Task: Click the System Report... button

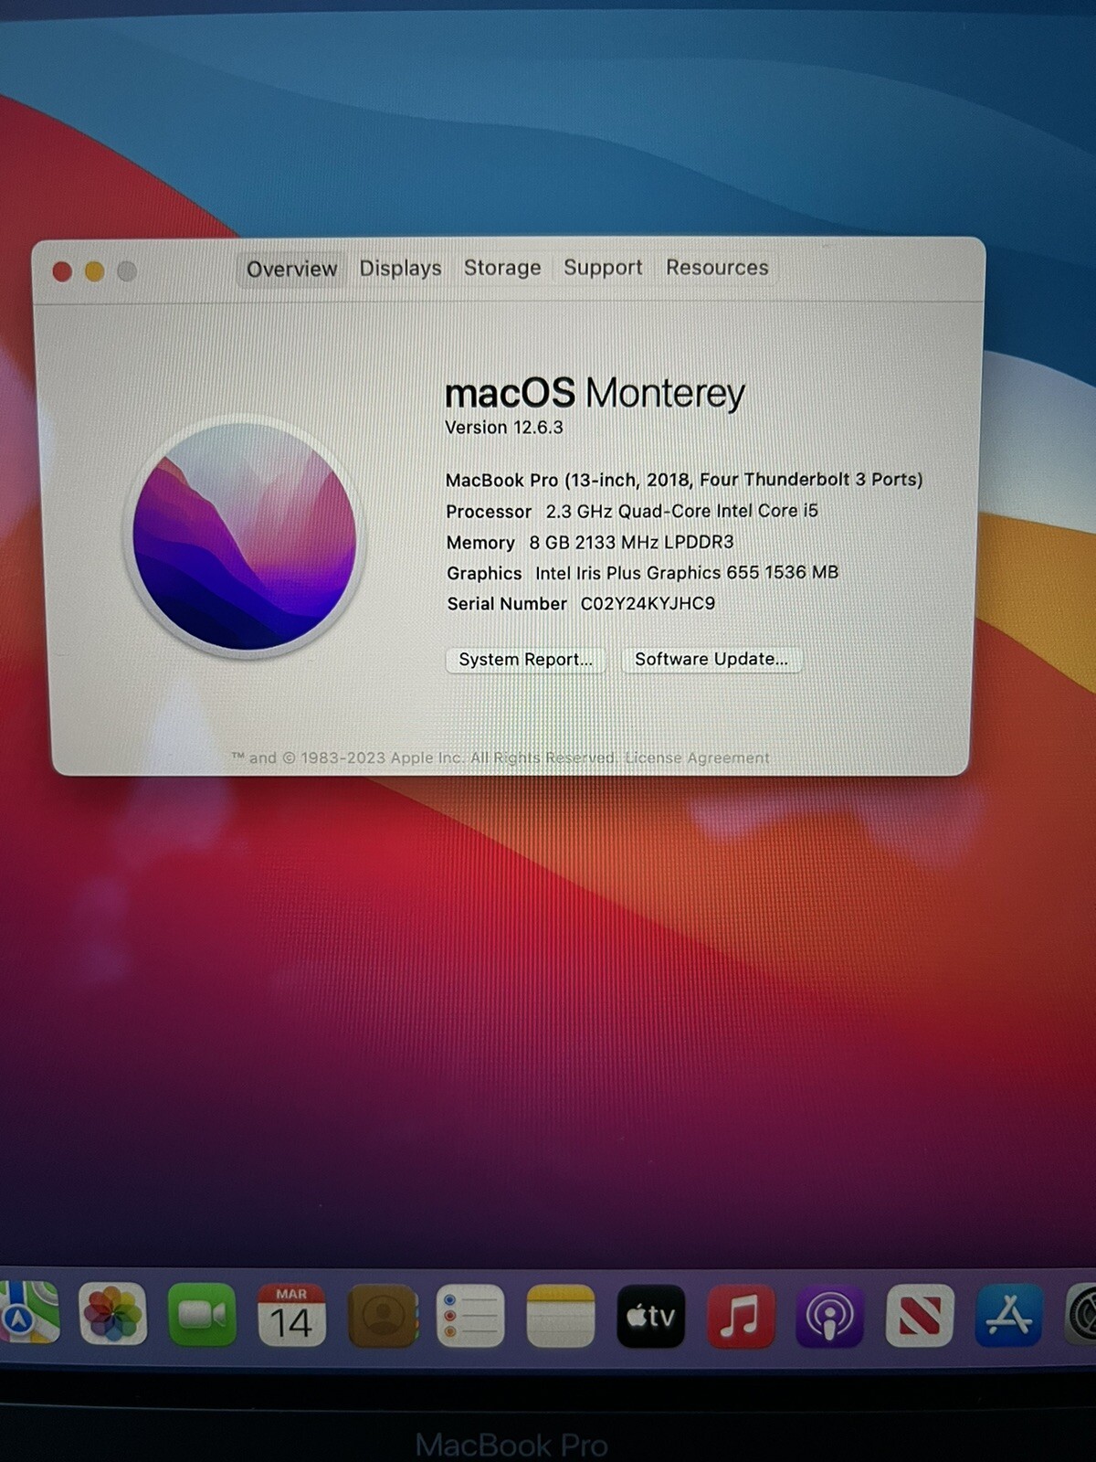Action: [525, 660]
